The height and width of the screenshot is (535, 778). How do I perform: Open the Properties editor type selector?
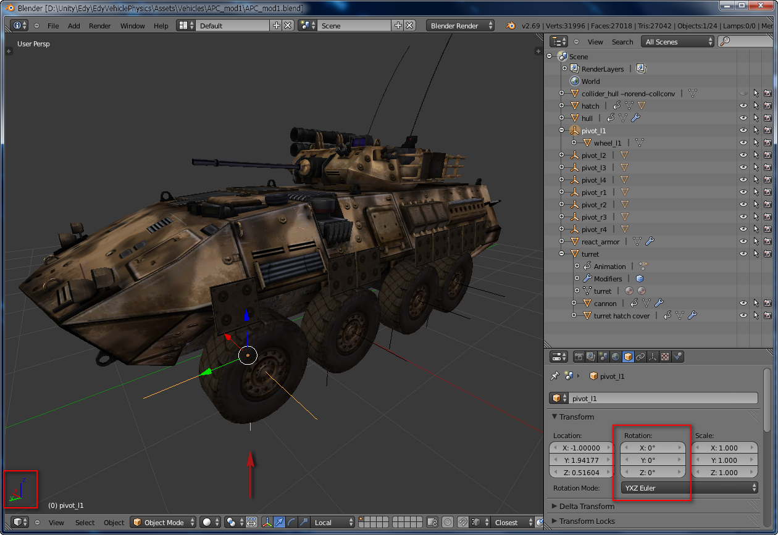tap(559, 357)
